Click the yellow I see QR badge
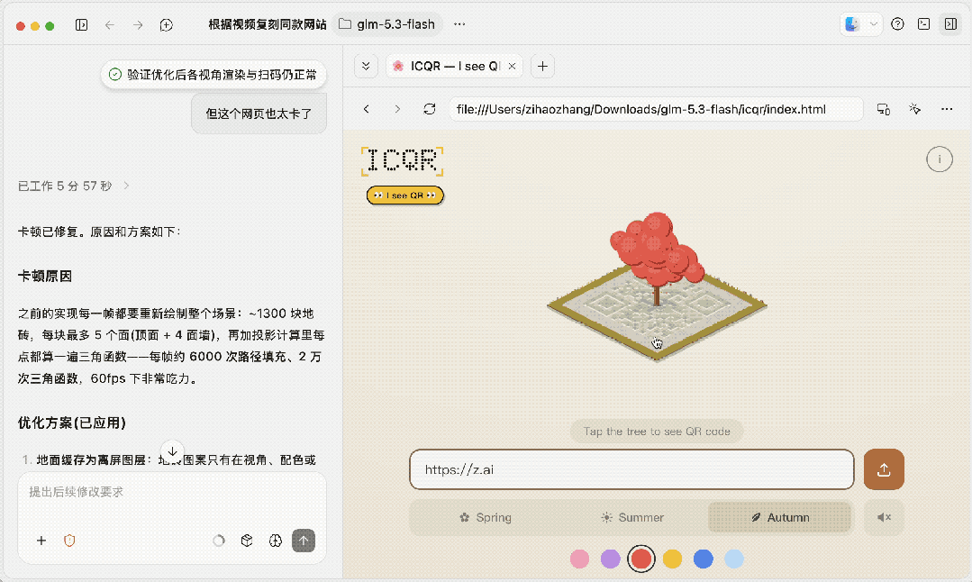The height and width of the screenshot is (582, 972). tap(404, 196)
